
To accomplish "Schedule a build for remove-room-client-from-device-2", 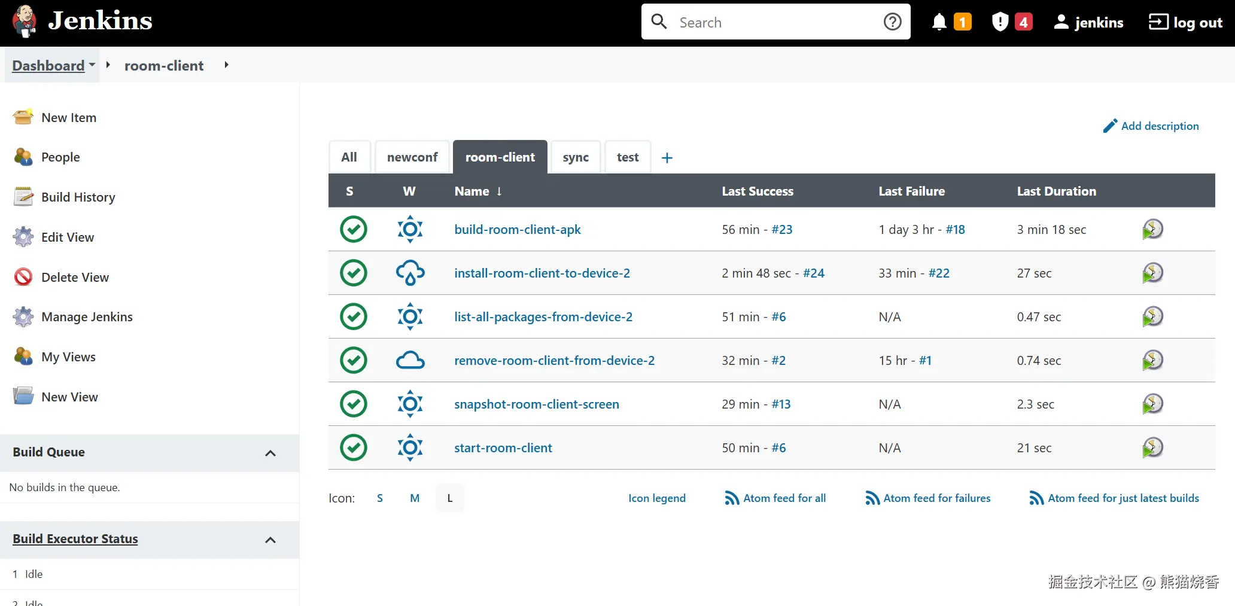I will (1152, 360).
